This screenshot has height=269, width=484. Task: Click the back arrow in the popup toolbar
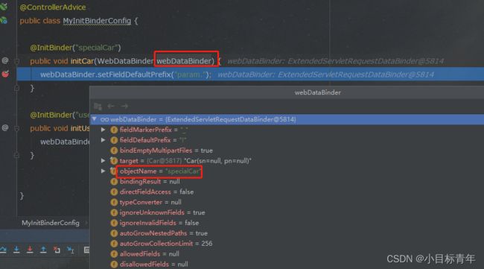point(111,107)
